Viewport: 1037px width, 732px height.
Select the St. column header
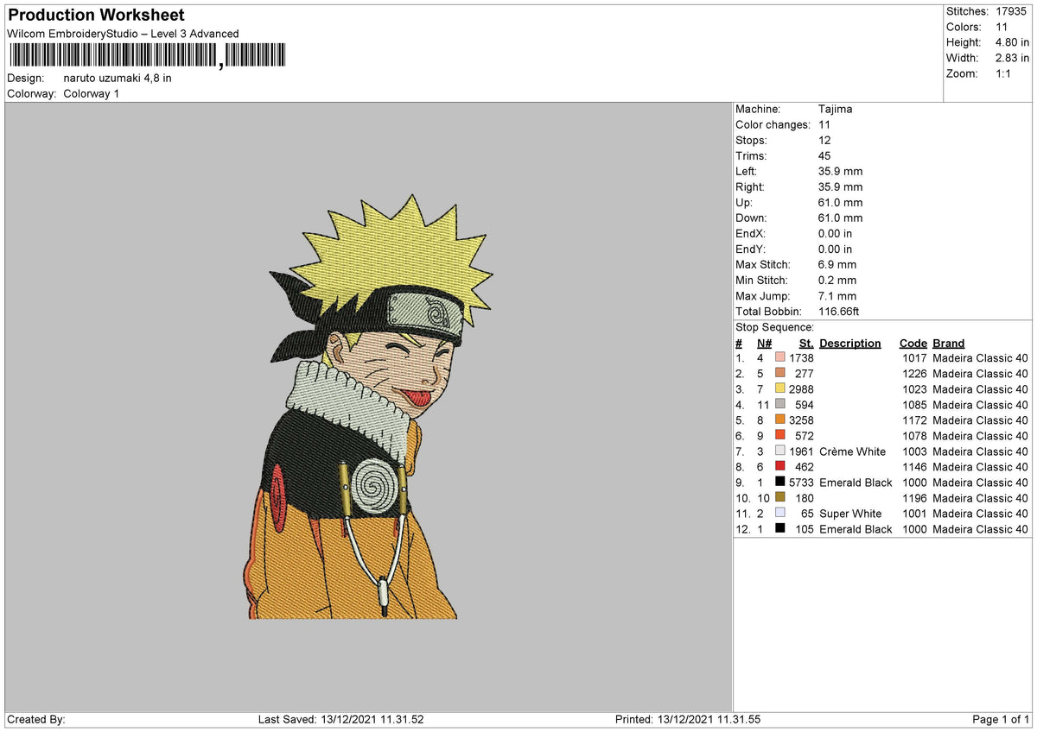click(x=806, y=343)
